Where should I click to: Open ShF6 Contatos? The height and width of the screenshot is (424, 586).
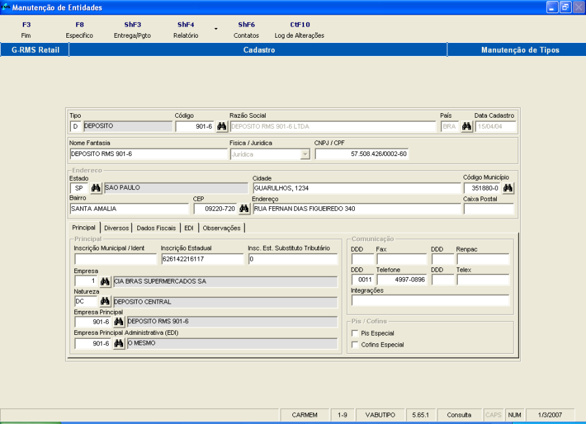pos(246,30)
